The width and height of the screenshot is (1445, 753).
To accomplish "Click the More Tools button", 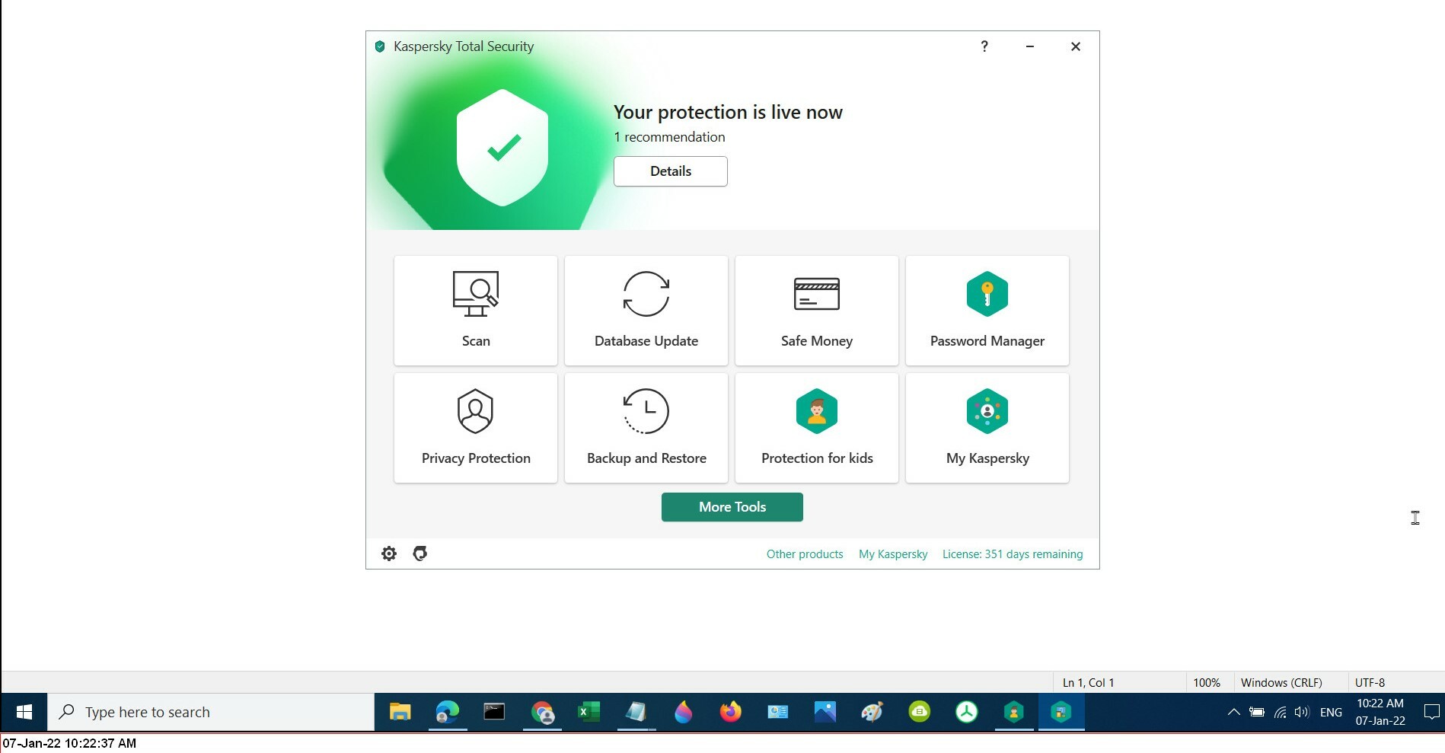I will (732, 507).
